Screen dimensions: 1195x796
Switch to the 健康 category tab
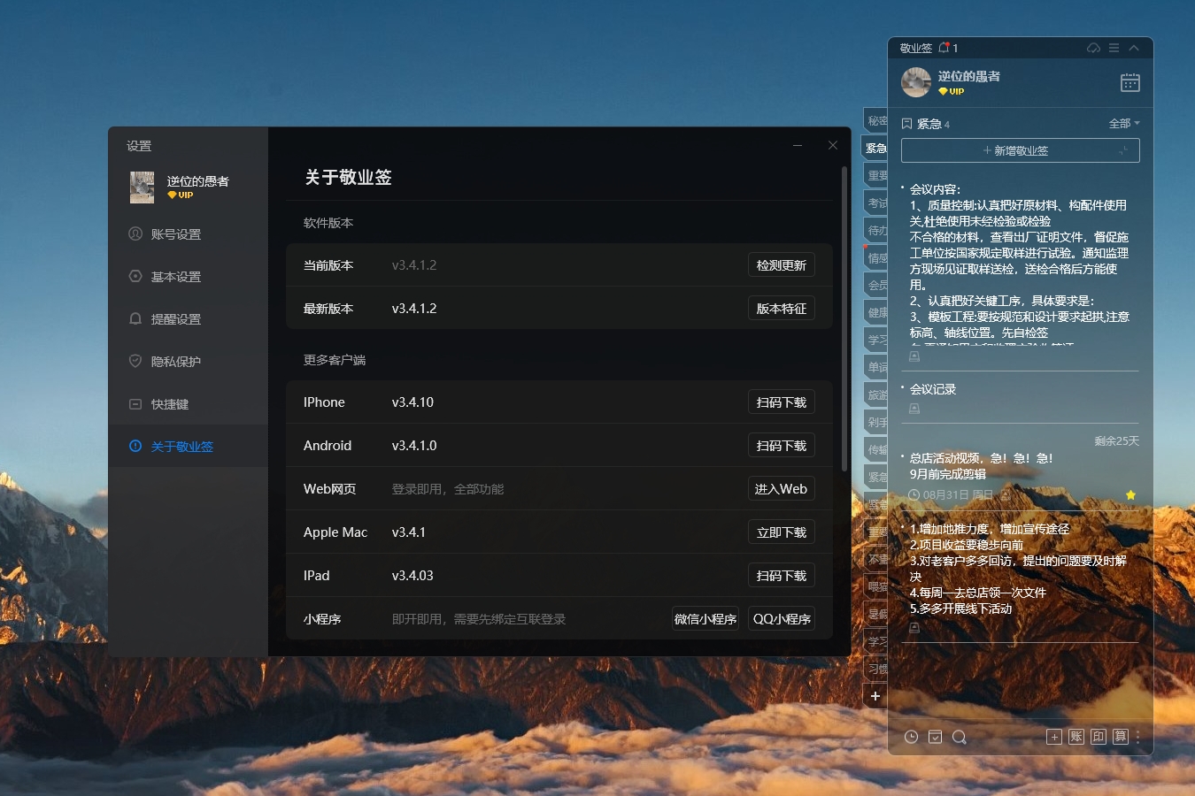[876, 312]
